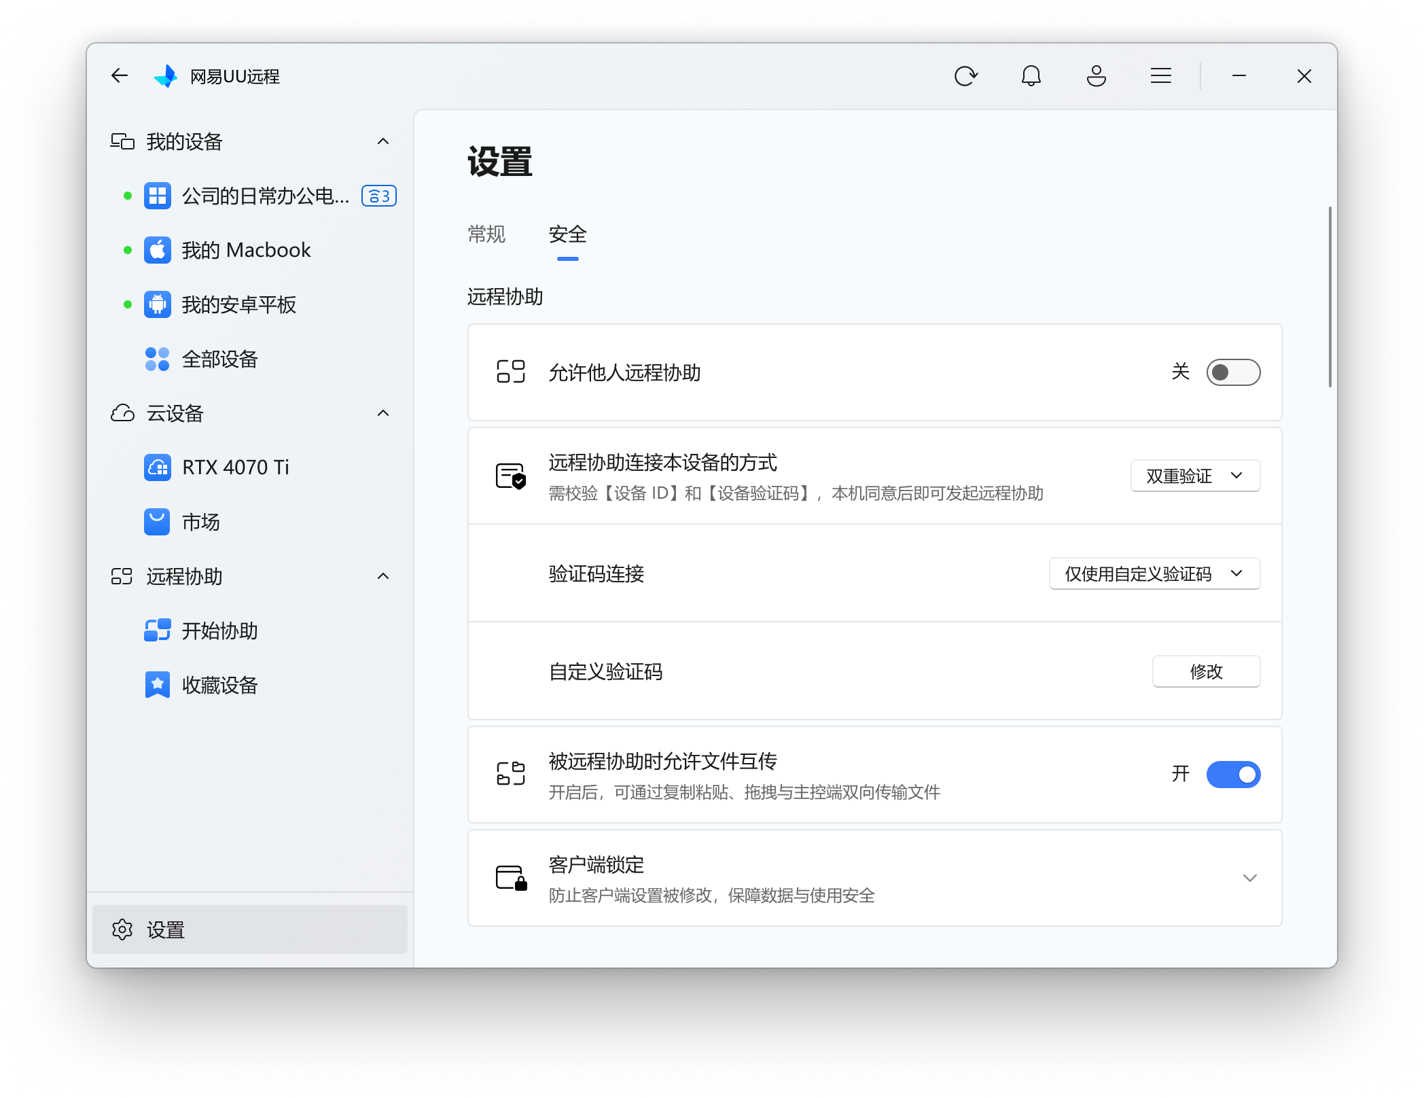Click the session count badge 3
This screenshot has width=1424, height=1098.
click(379, 196)
